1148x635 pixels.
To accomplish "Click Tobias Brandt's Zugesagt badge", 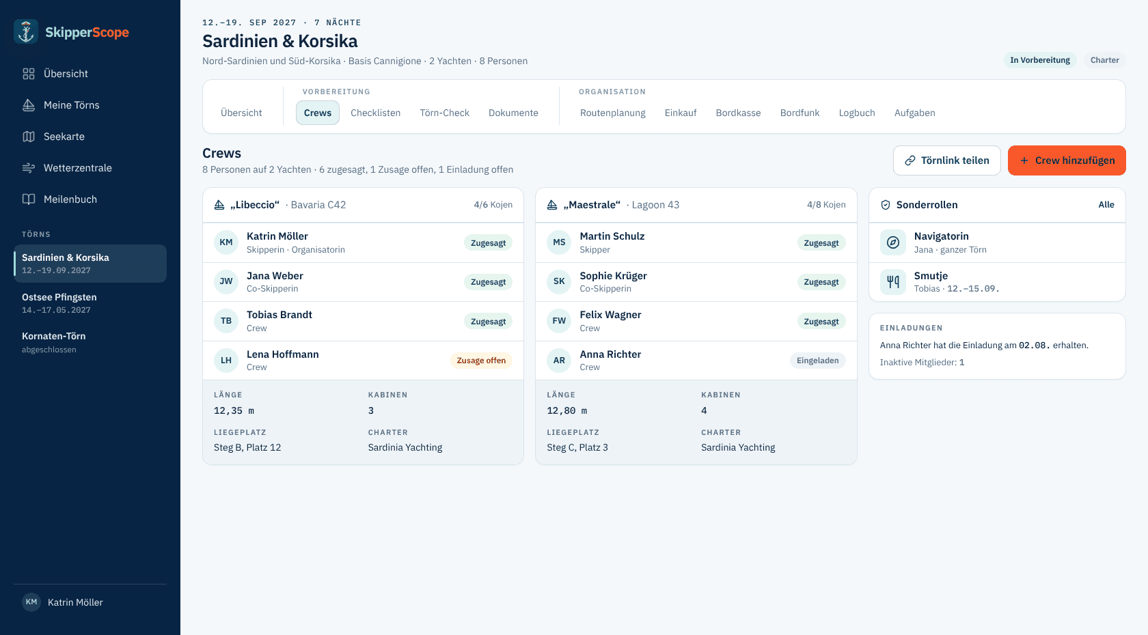I will (489, 322).
